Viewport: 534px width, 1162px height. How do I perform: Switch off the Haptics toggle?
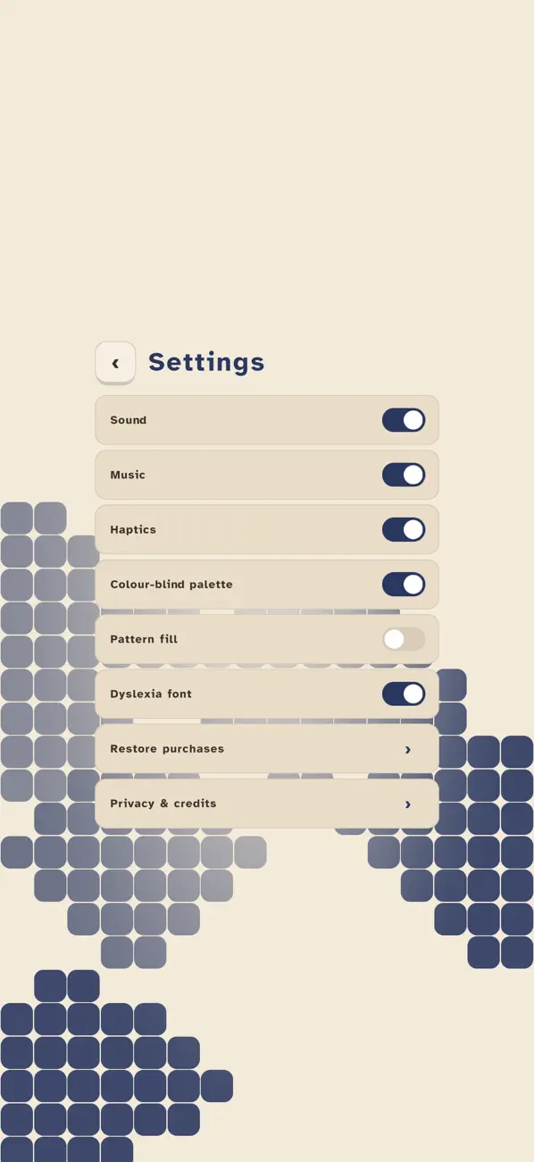(x=404, y=529)
